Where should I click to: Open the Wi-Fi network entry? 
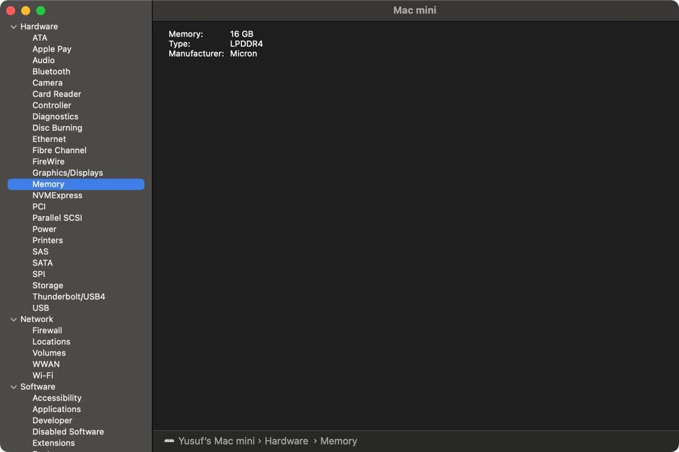tap(43, 375)
